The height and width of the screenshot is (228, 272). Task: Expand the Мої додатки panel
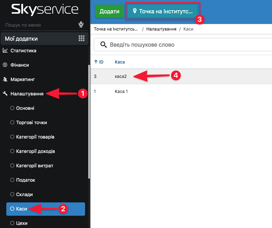point(21,39)
